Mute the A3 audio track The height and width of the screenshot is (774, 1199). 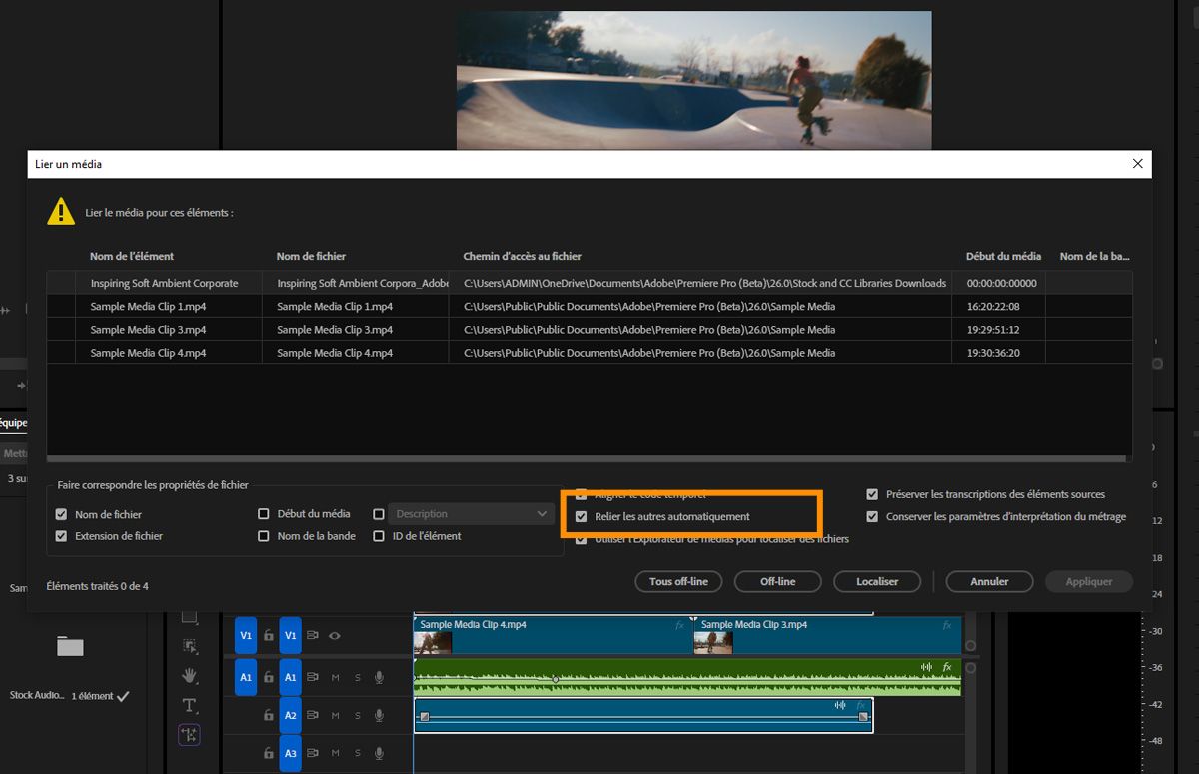336,753
